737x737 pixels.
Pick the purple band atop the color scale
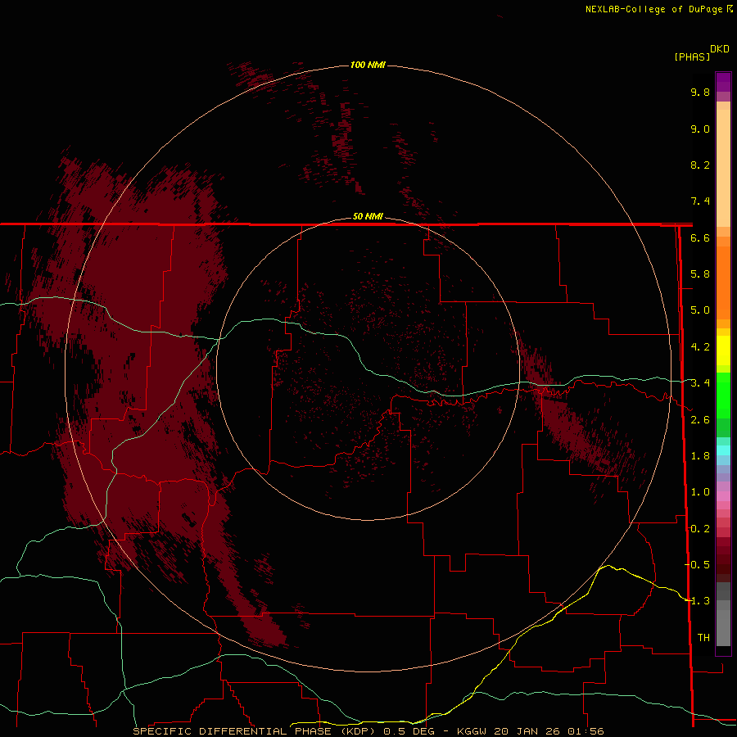(x=723, y=81)
